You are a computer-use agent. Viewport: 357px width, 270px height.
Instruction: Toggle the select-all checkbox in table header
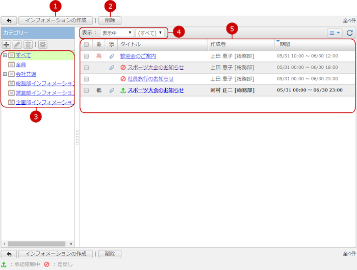[86, 45]
